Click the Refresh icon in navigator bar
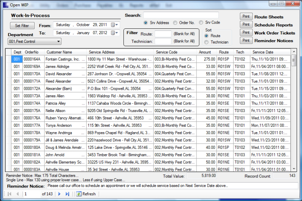Screen dimensions: 302x201 tap(79, 194)
